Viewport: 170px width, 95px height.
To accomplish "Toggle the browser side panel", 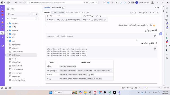I will point(8,2).
